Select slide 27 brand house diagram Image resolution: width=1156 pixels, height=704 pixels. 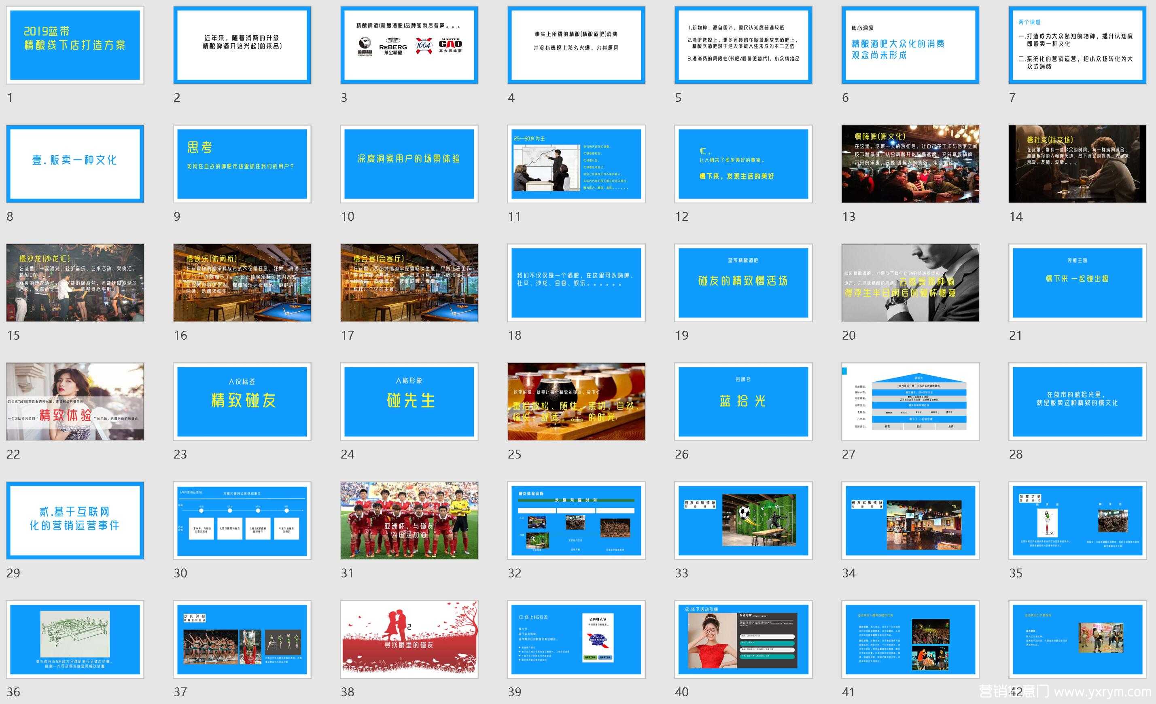[910, 402]
